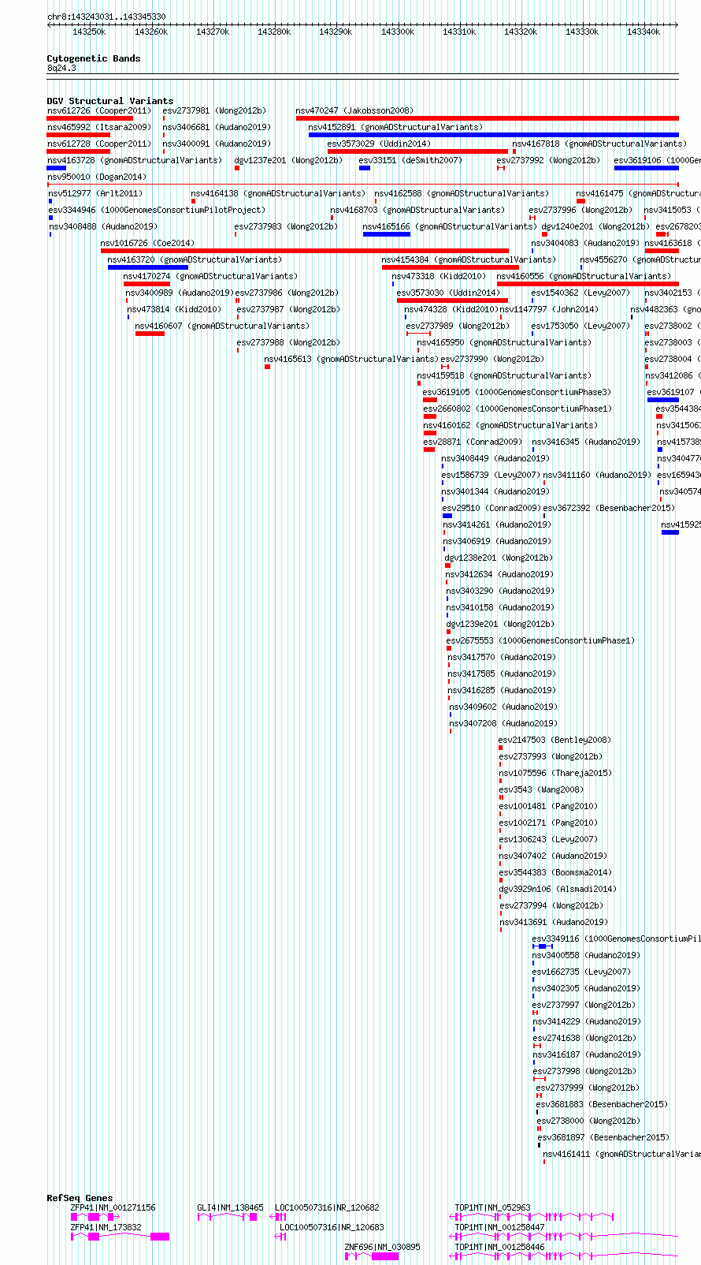Open variant esv2737981 (Wong2012b)
Viewport: 701px width, 1265px height.
(x=214, y=110)
